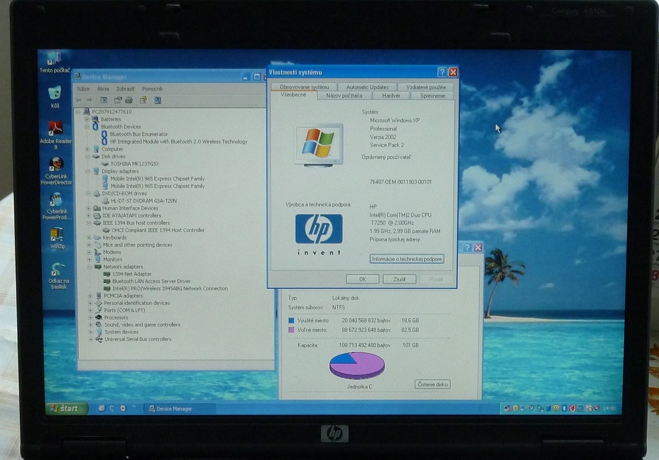Viewport: 659px width, 460px height.
Task: Click the Print icon in Device Manager toolbar
Action: click(128, 100)
